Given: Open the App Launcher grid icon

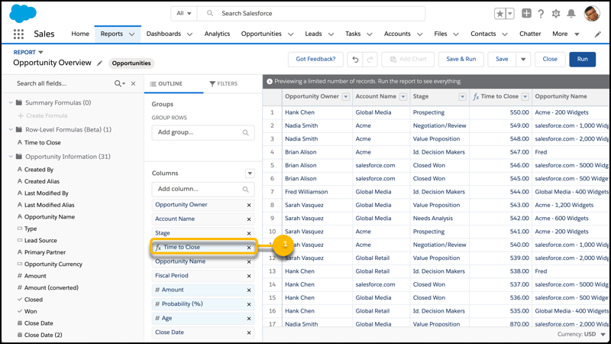Looking at the screenshot, I should coord(18,34).
